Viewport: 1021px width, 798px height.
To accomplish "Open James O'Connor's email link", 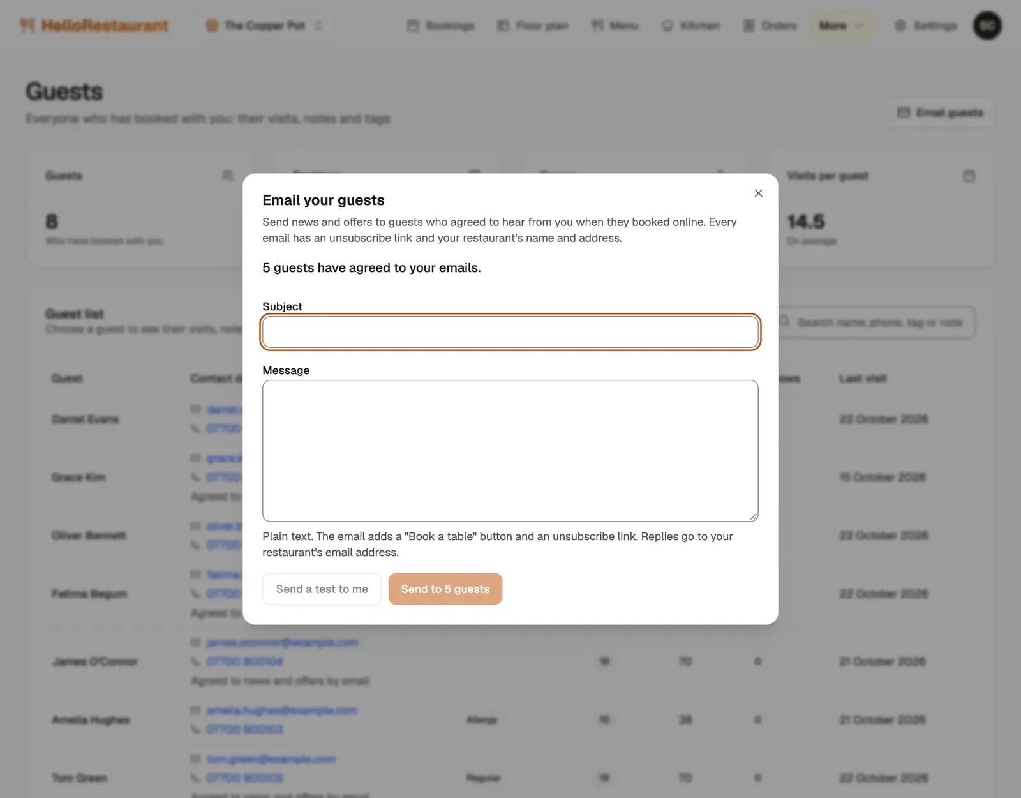I will click(282, 642).
